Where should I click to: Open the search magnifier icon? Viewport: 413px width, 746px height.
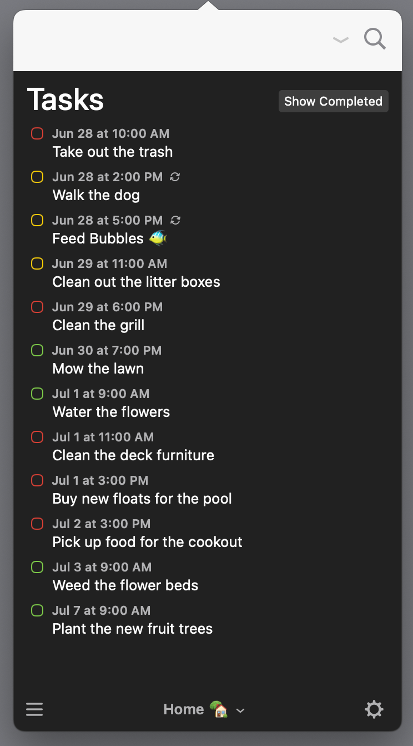coord(375,39)
